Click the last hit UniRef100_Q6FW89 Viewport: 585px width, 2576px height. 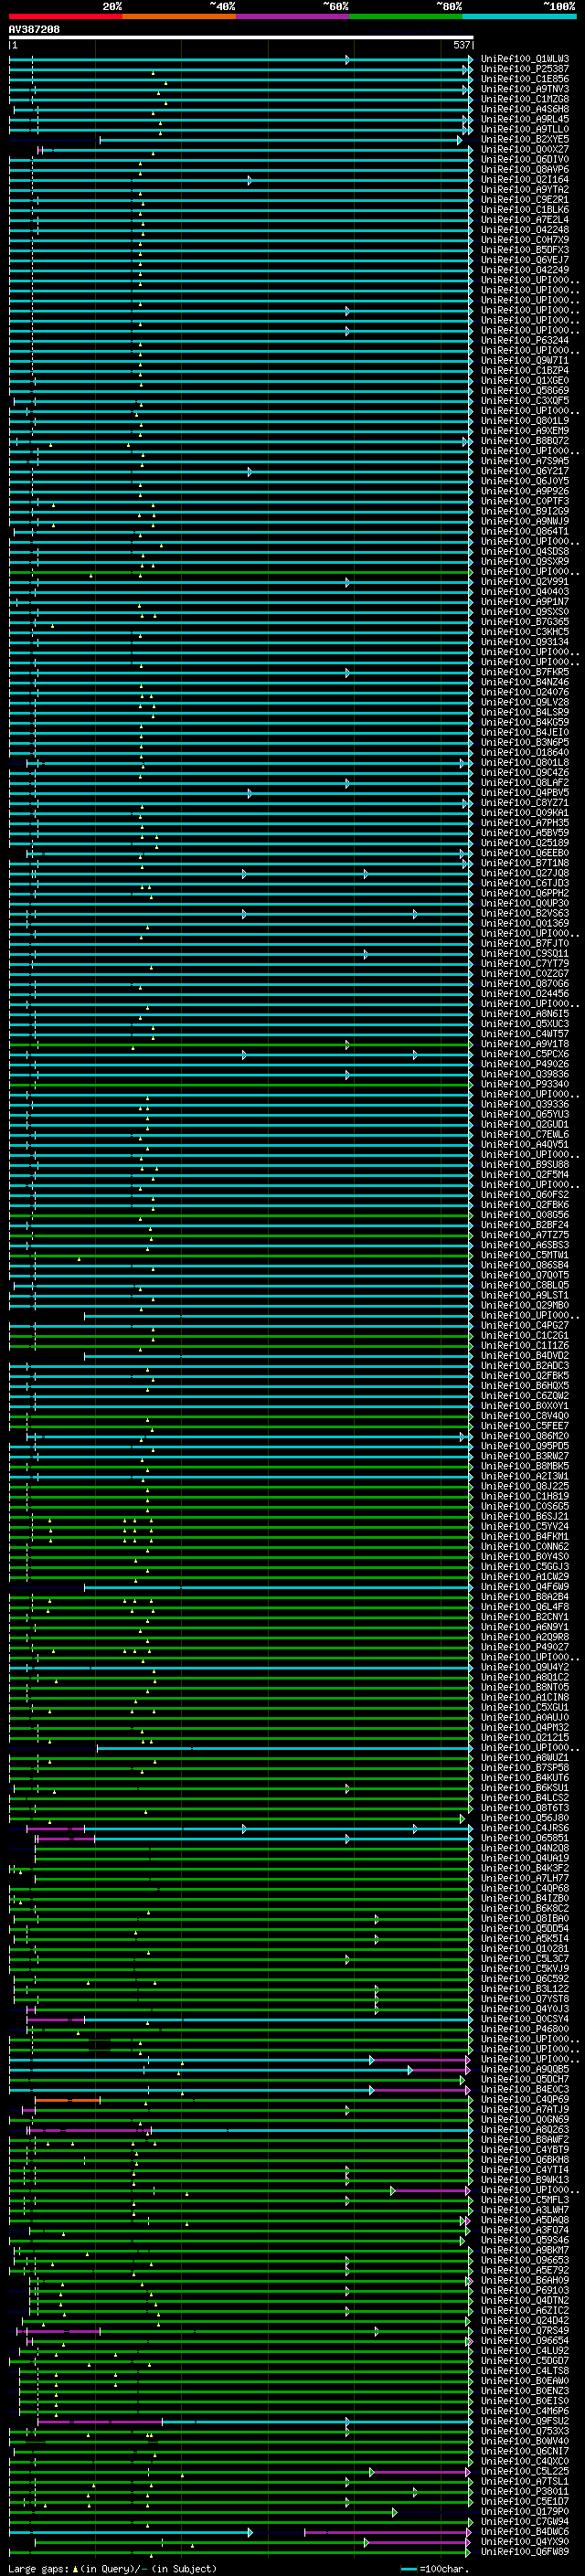pos(524,2552)
